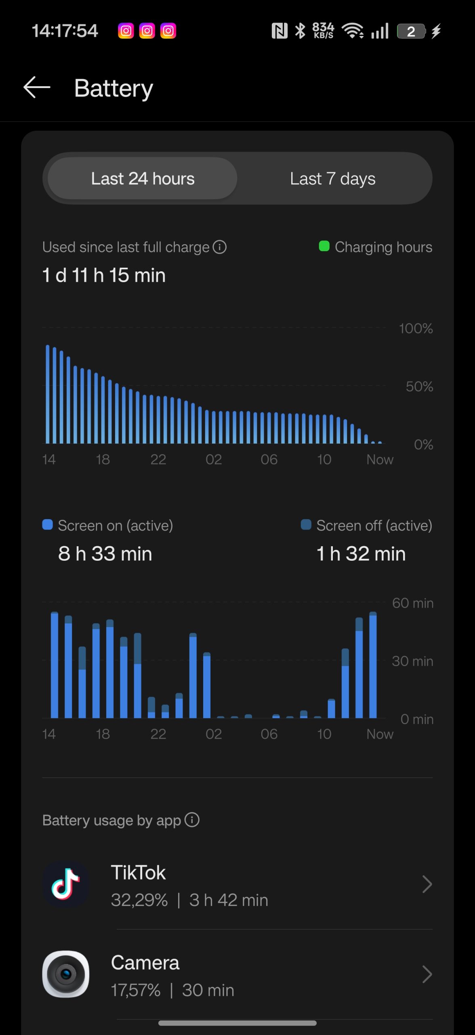
Task: Tap the battery level indicator
Action: [x=411, y=31]
